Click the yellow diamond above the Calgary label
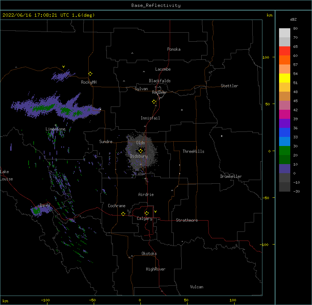Screen dimensions: 312x305 (147, 213)
